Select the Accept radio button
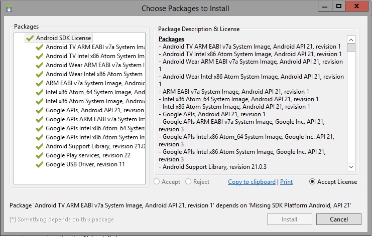 pyautogui.click(x=157, y=182)
